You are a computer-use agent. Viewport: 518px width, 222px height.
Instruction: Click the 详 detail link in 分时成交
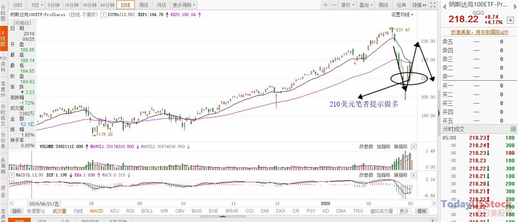coord(513,130)
